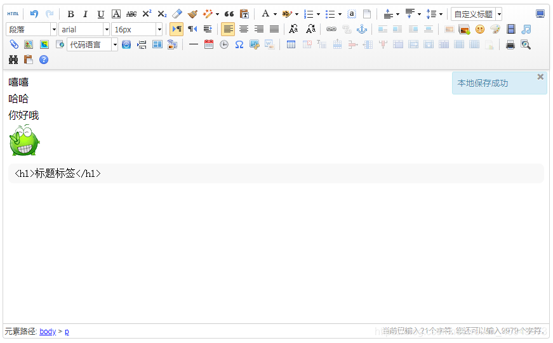Image resolution: width=553 pixels, height=343 pixels.
Task: Preview the document with magnifier icon
Action: click(526, 44)
